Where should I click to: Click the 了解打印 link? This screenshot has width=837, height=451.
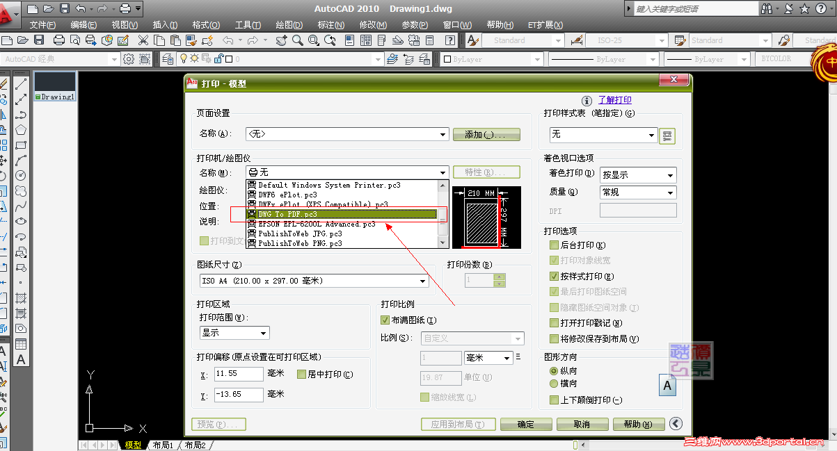(x=615, y=99)
